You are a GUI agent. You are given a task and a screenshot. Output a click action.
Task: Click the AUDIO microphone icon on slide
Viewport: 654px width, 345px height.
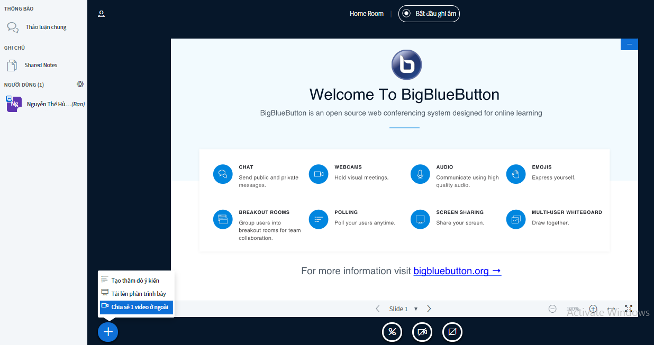tap(420, 174)
